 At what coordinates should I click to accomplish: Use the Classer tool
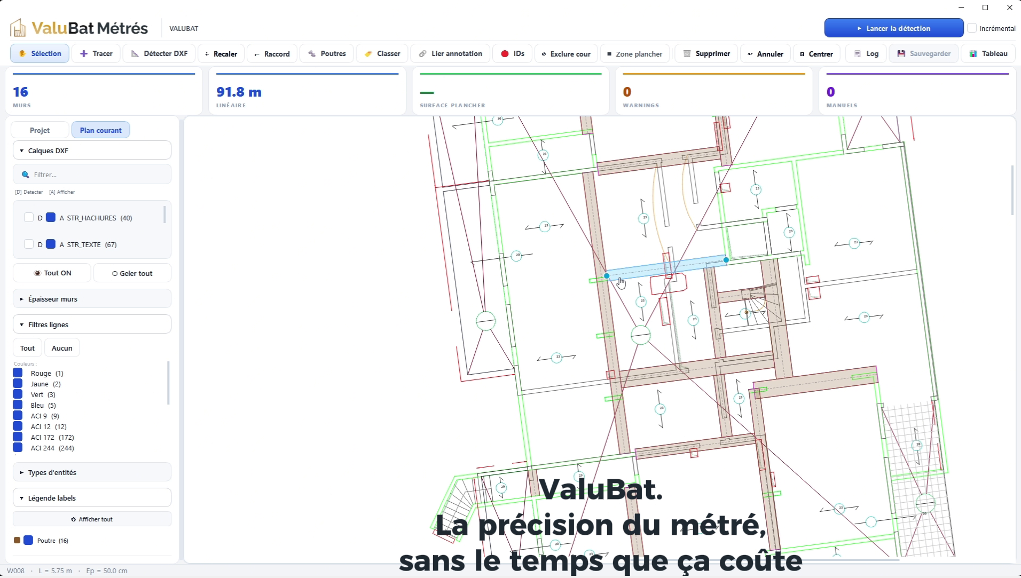(382, 53)
